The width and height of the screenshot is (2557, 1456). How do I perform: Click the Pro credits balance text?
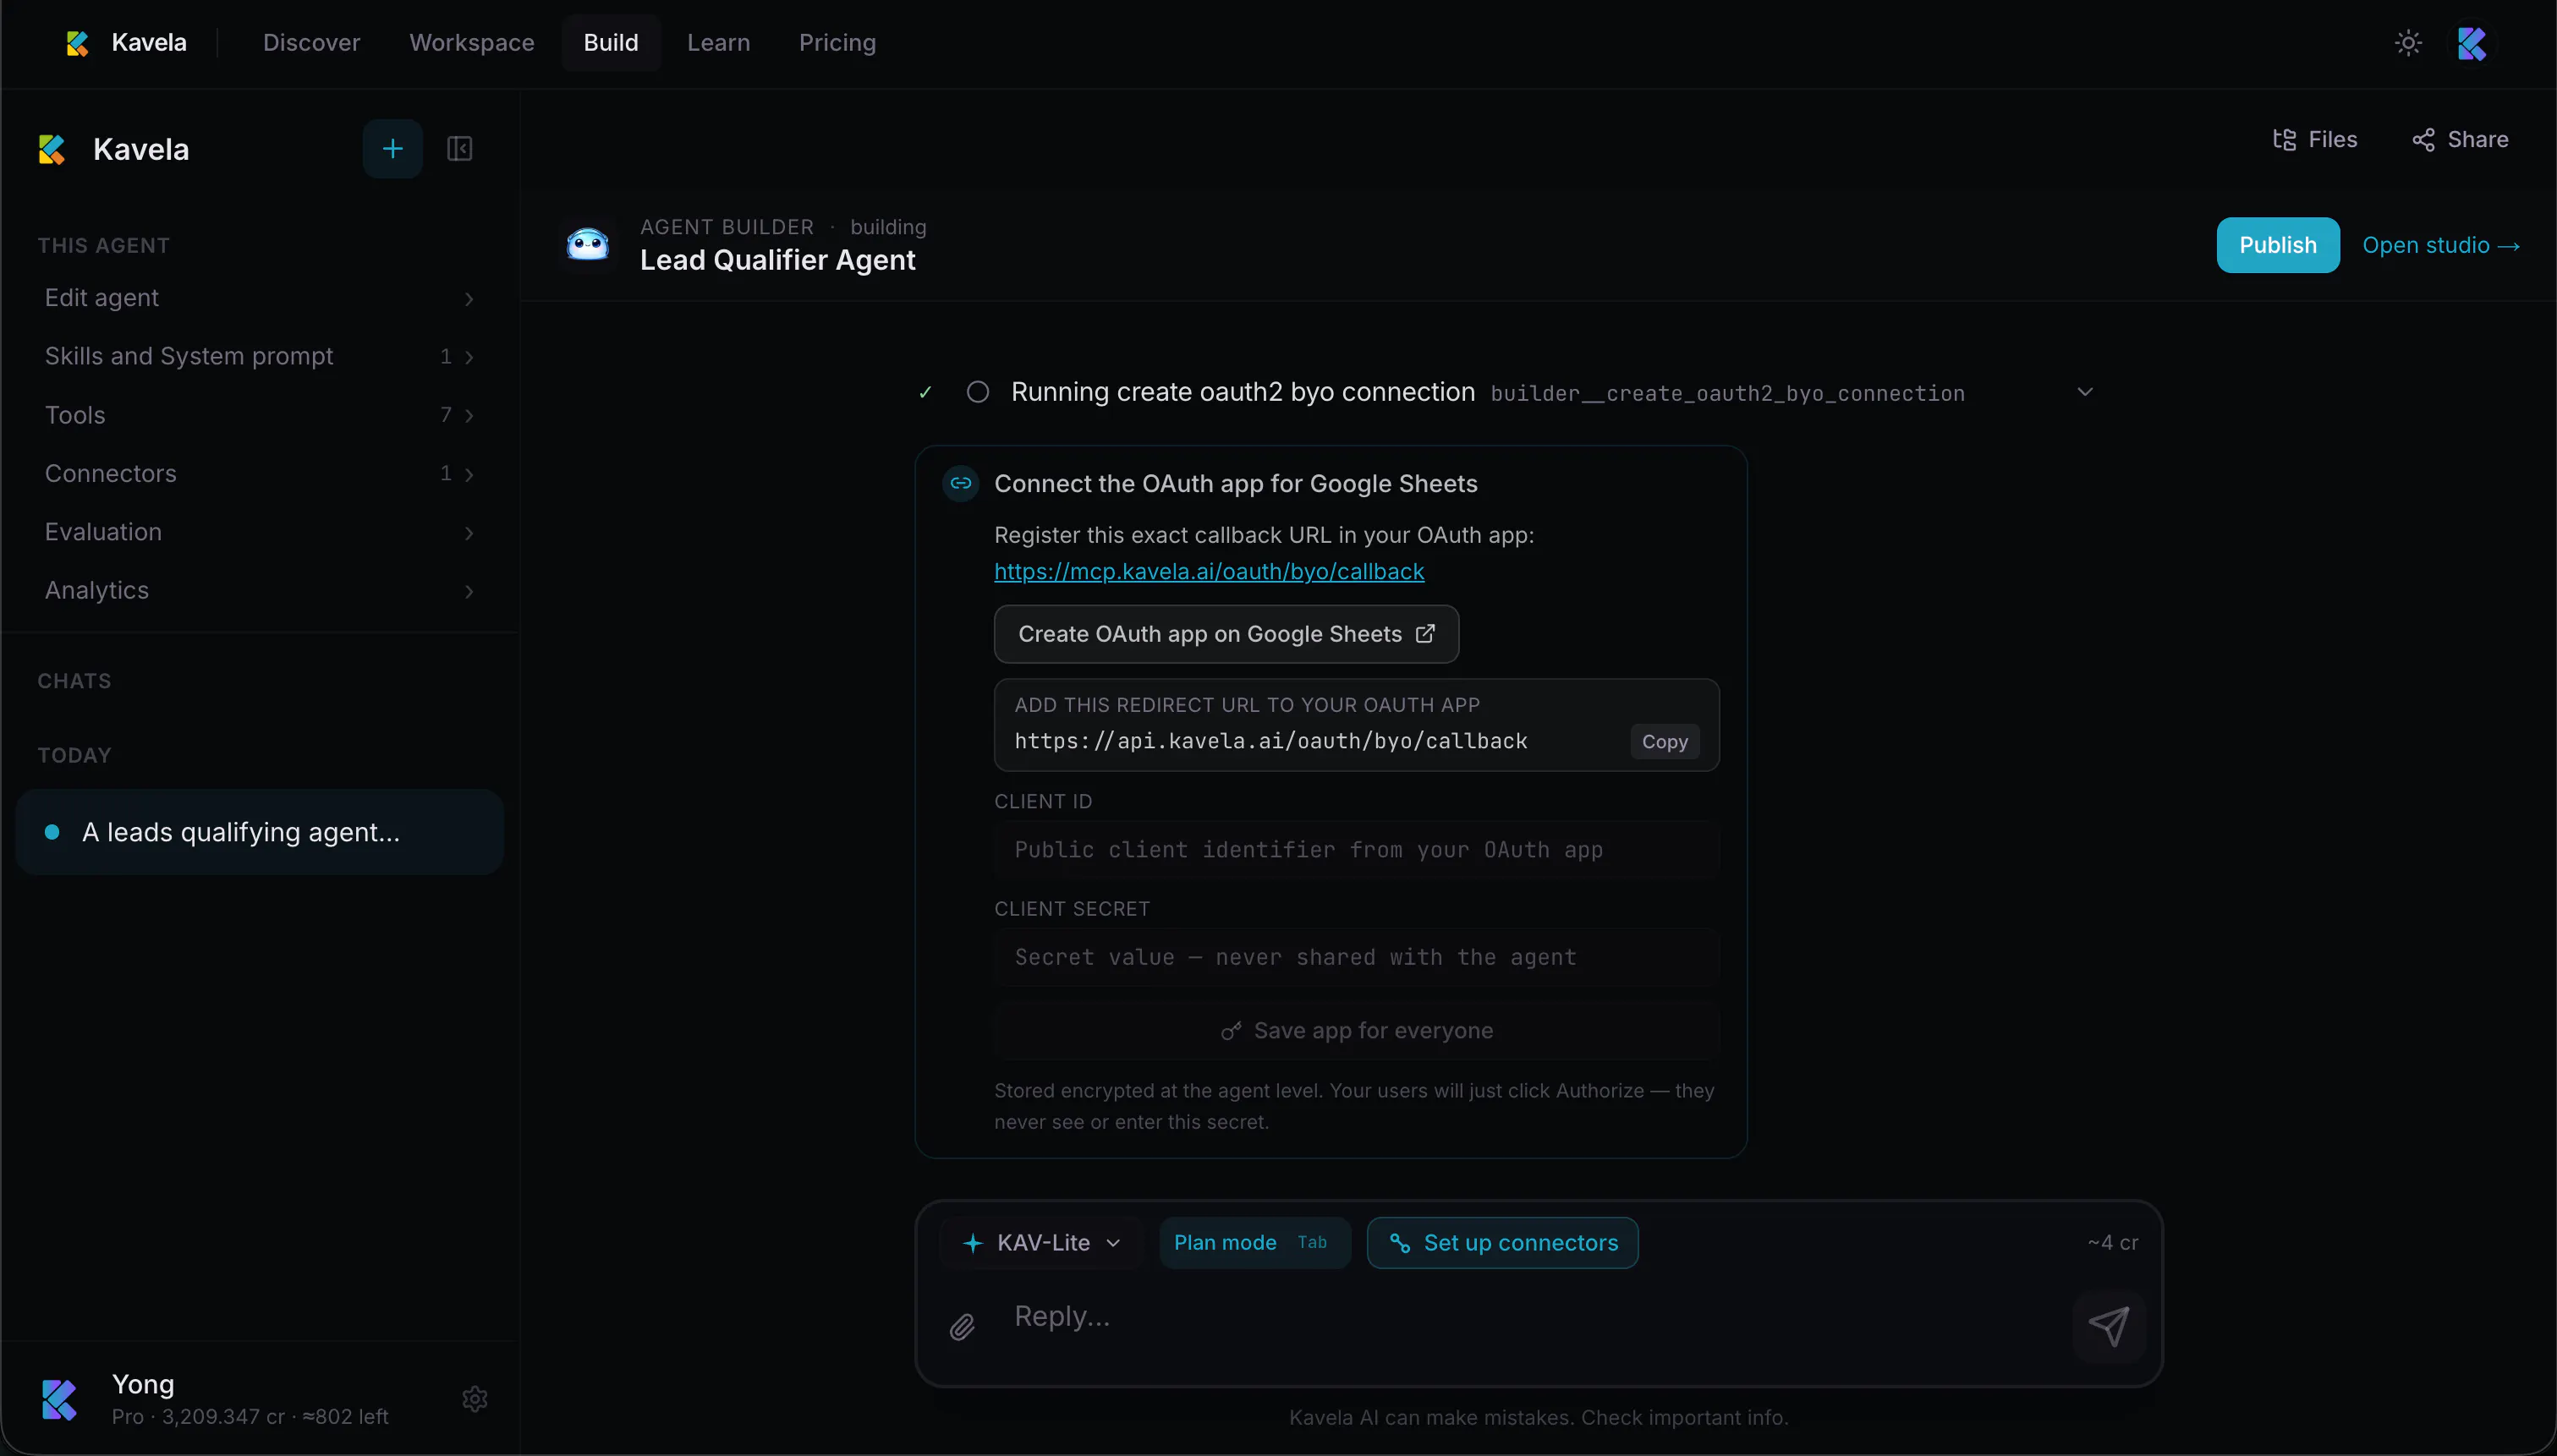[x=250, y=1417]
